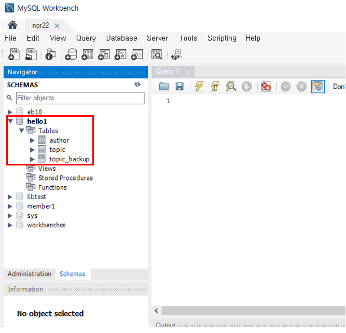Open the Help menu

(253, 38)
